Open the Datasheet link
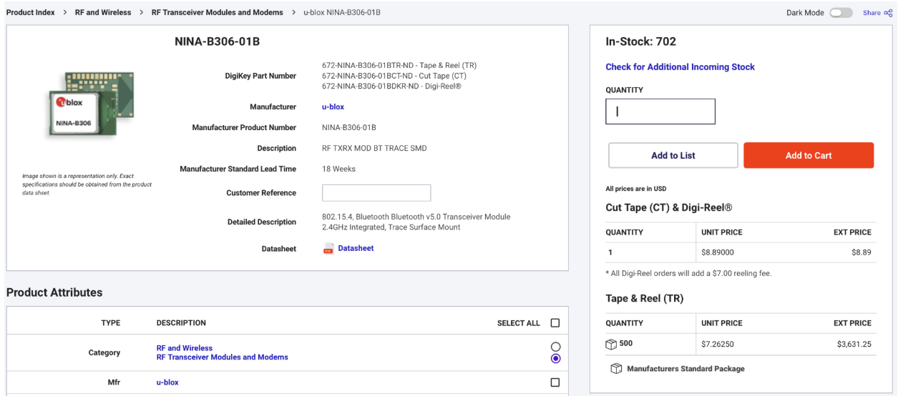 356,248
